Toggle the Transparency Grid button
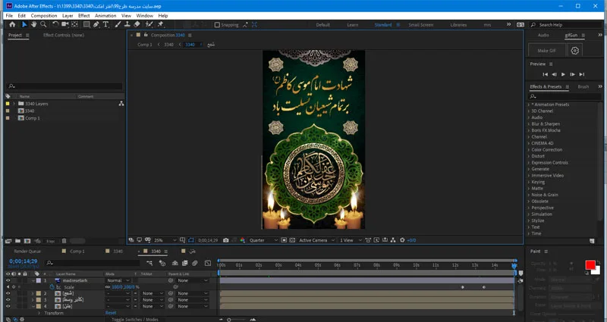 pos(292,240)
